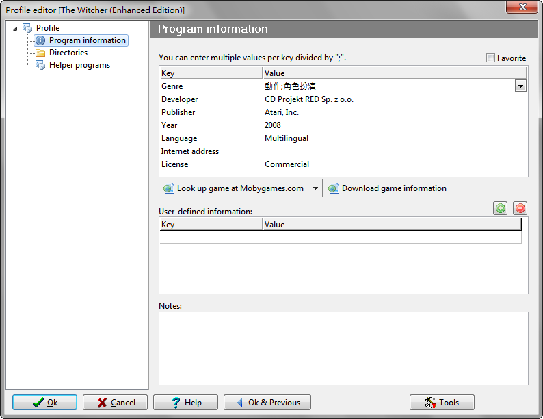Click the Developer key cell
This screenshot has width=543, height=419.
(x=211, y=99)
